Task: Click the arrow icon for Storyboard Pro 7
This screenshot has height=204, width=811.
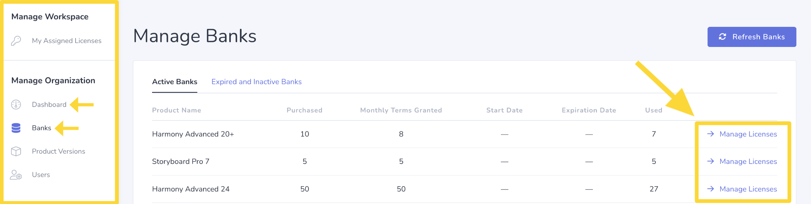Action: click(x=711, y=161)
